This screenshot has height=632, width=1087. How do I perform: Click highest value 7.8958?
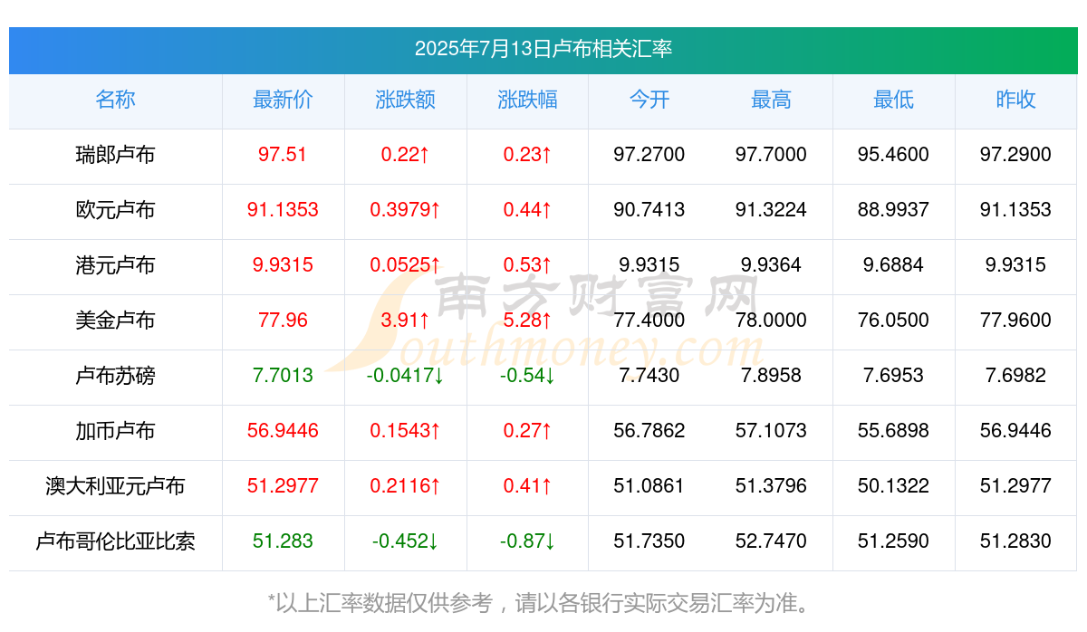tap(771, 376)
